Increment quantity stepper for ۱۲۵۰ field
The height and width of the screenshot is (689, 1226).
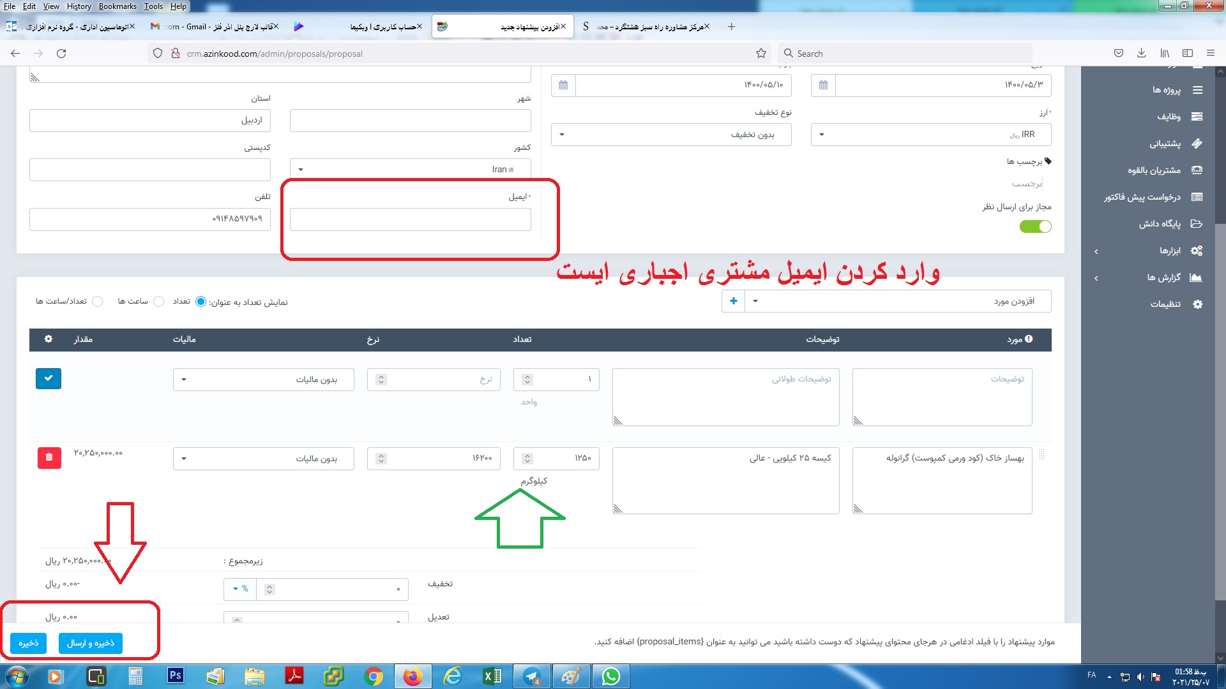[527, 456]
